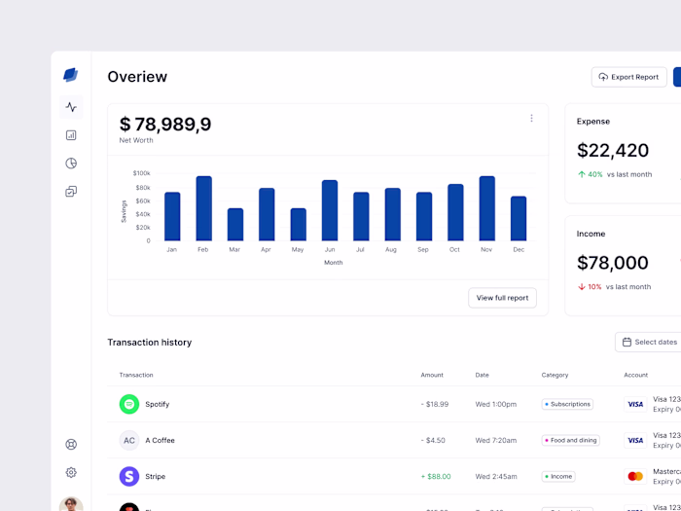Click the Dec bar in savings chart
The height and width of the screenshot is (511, 681).
click(x=519, y=218)
